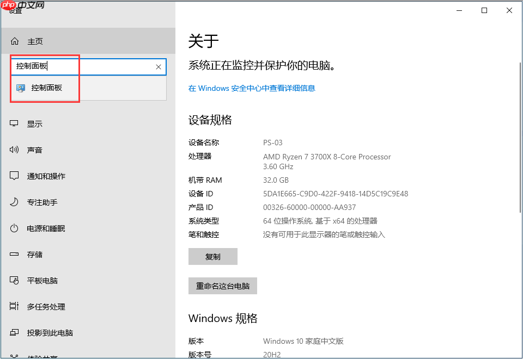Open 存储 (Storage) via the drive icon
This screenshot has height=359, width=523.
point(14,254)
